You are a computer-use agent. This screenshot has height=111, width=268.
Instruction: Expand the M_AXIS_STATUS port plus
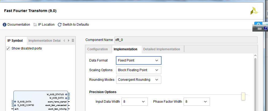[x=66, y=94]
